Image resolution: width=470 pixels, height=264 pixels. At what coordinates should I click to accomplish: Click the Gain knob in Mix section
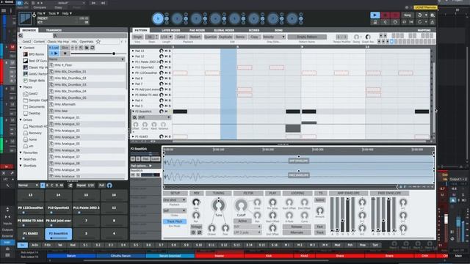[196, 202]
